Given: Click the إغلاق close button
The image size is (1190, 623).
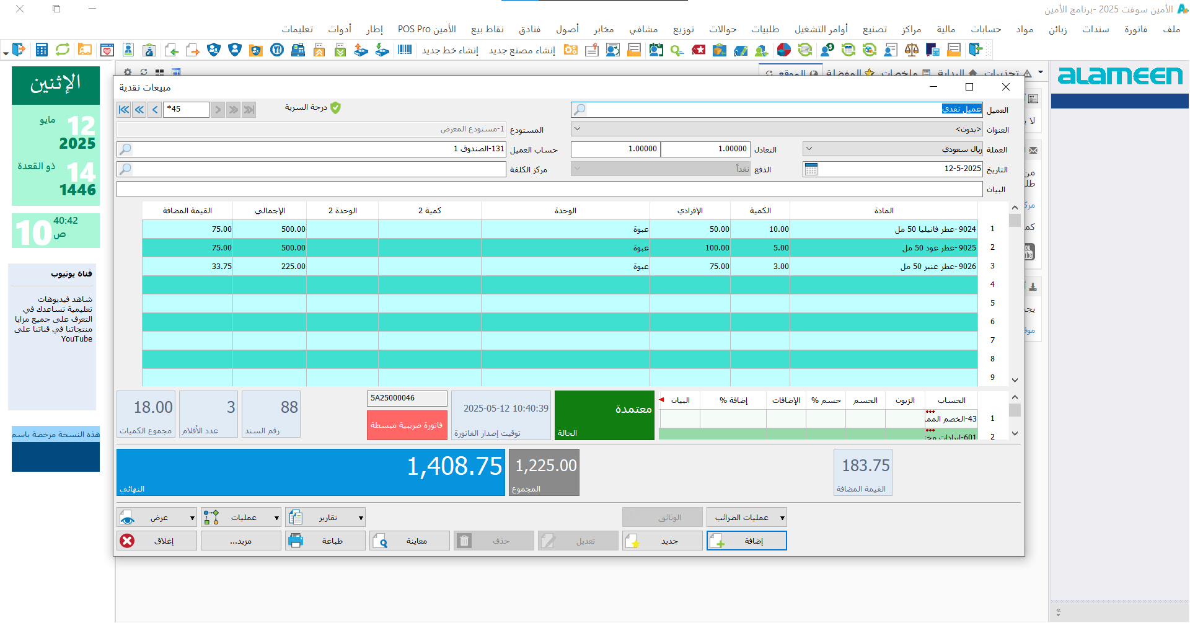Looking at the screenshot, I should [x=157, y=541].
